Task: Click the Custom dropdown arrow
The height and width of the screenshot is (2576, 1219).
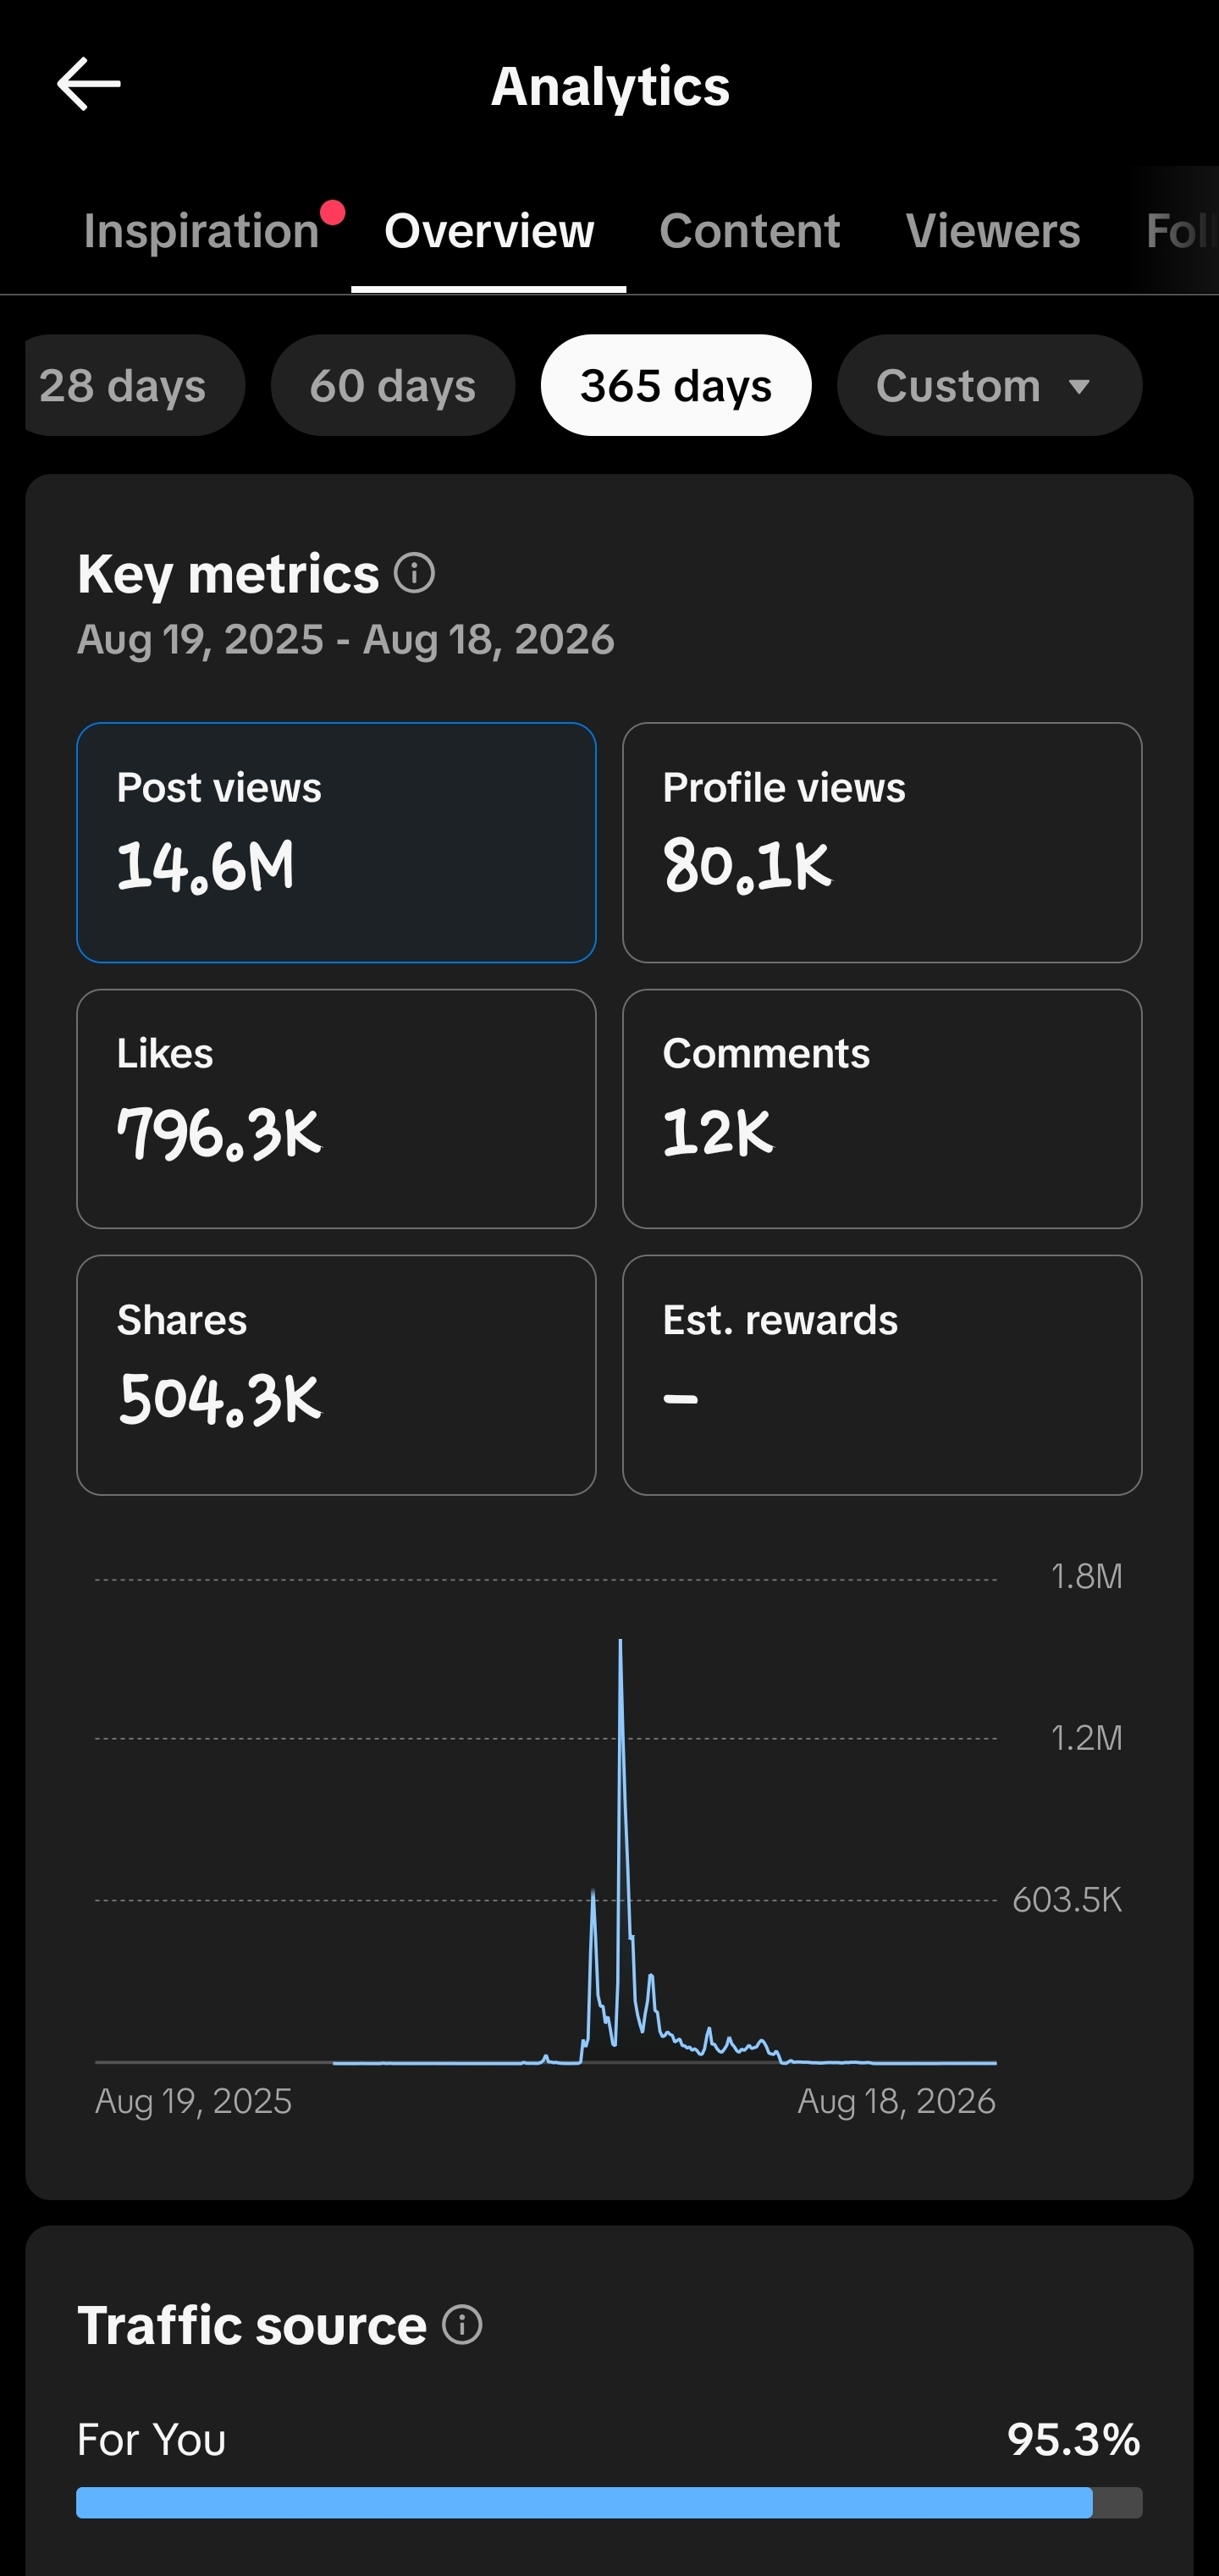Action: pyautogui.click(x=1079, y=387)
